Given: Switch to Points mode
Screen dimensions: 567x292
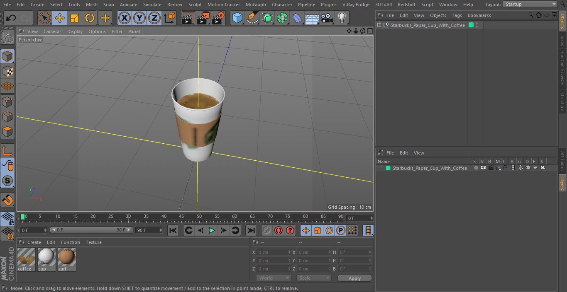Looking at the screenshot, I should coord(7,101).
